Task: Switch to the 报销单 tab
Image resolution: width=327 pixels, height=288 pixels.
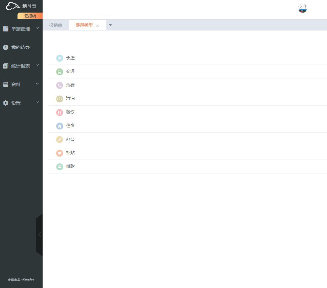Action: point(56,25)
